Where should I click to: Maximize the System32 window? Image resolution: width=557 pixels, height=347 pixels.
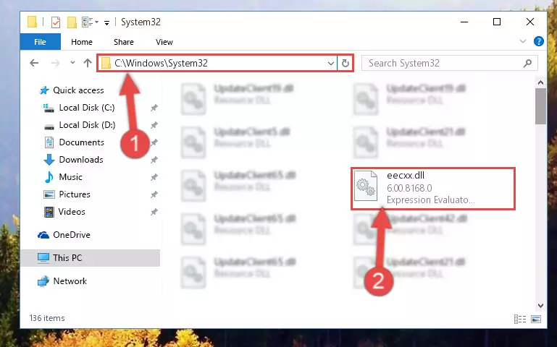497,22
